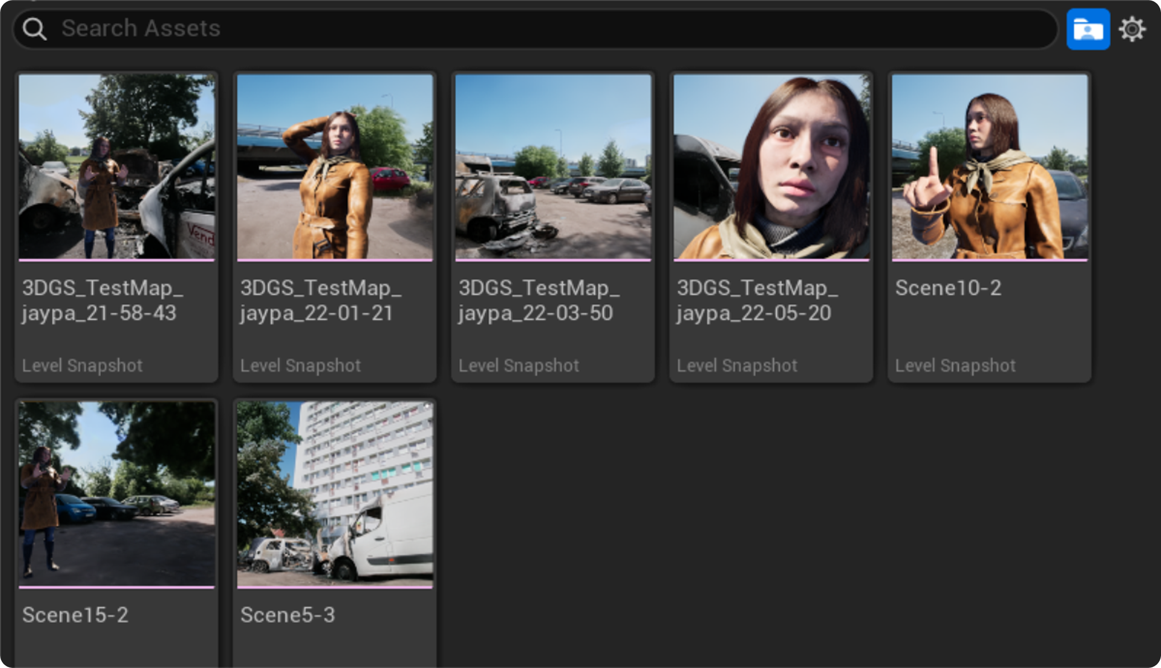
Task: Select the 3DGS_TestMap_jaypa_22-05-20 face closeup thumbnail
Action: 771,166
